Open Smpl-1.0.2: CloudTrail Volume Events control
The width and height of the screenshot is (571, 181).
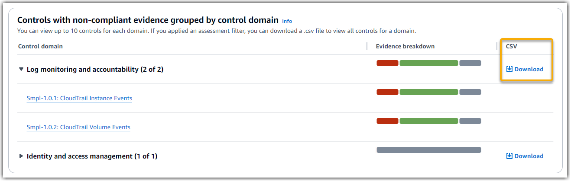tap(78, 127)
